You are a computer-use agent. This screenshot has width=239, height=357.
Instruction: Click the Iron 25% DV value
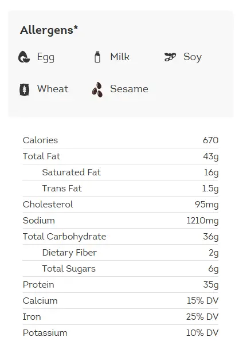(202, 317)
